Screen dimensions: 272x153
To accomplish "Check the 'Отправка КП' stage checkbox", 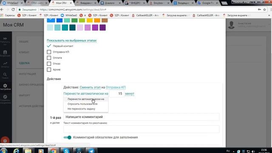I will pos(49,52).
